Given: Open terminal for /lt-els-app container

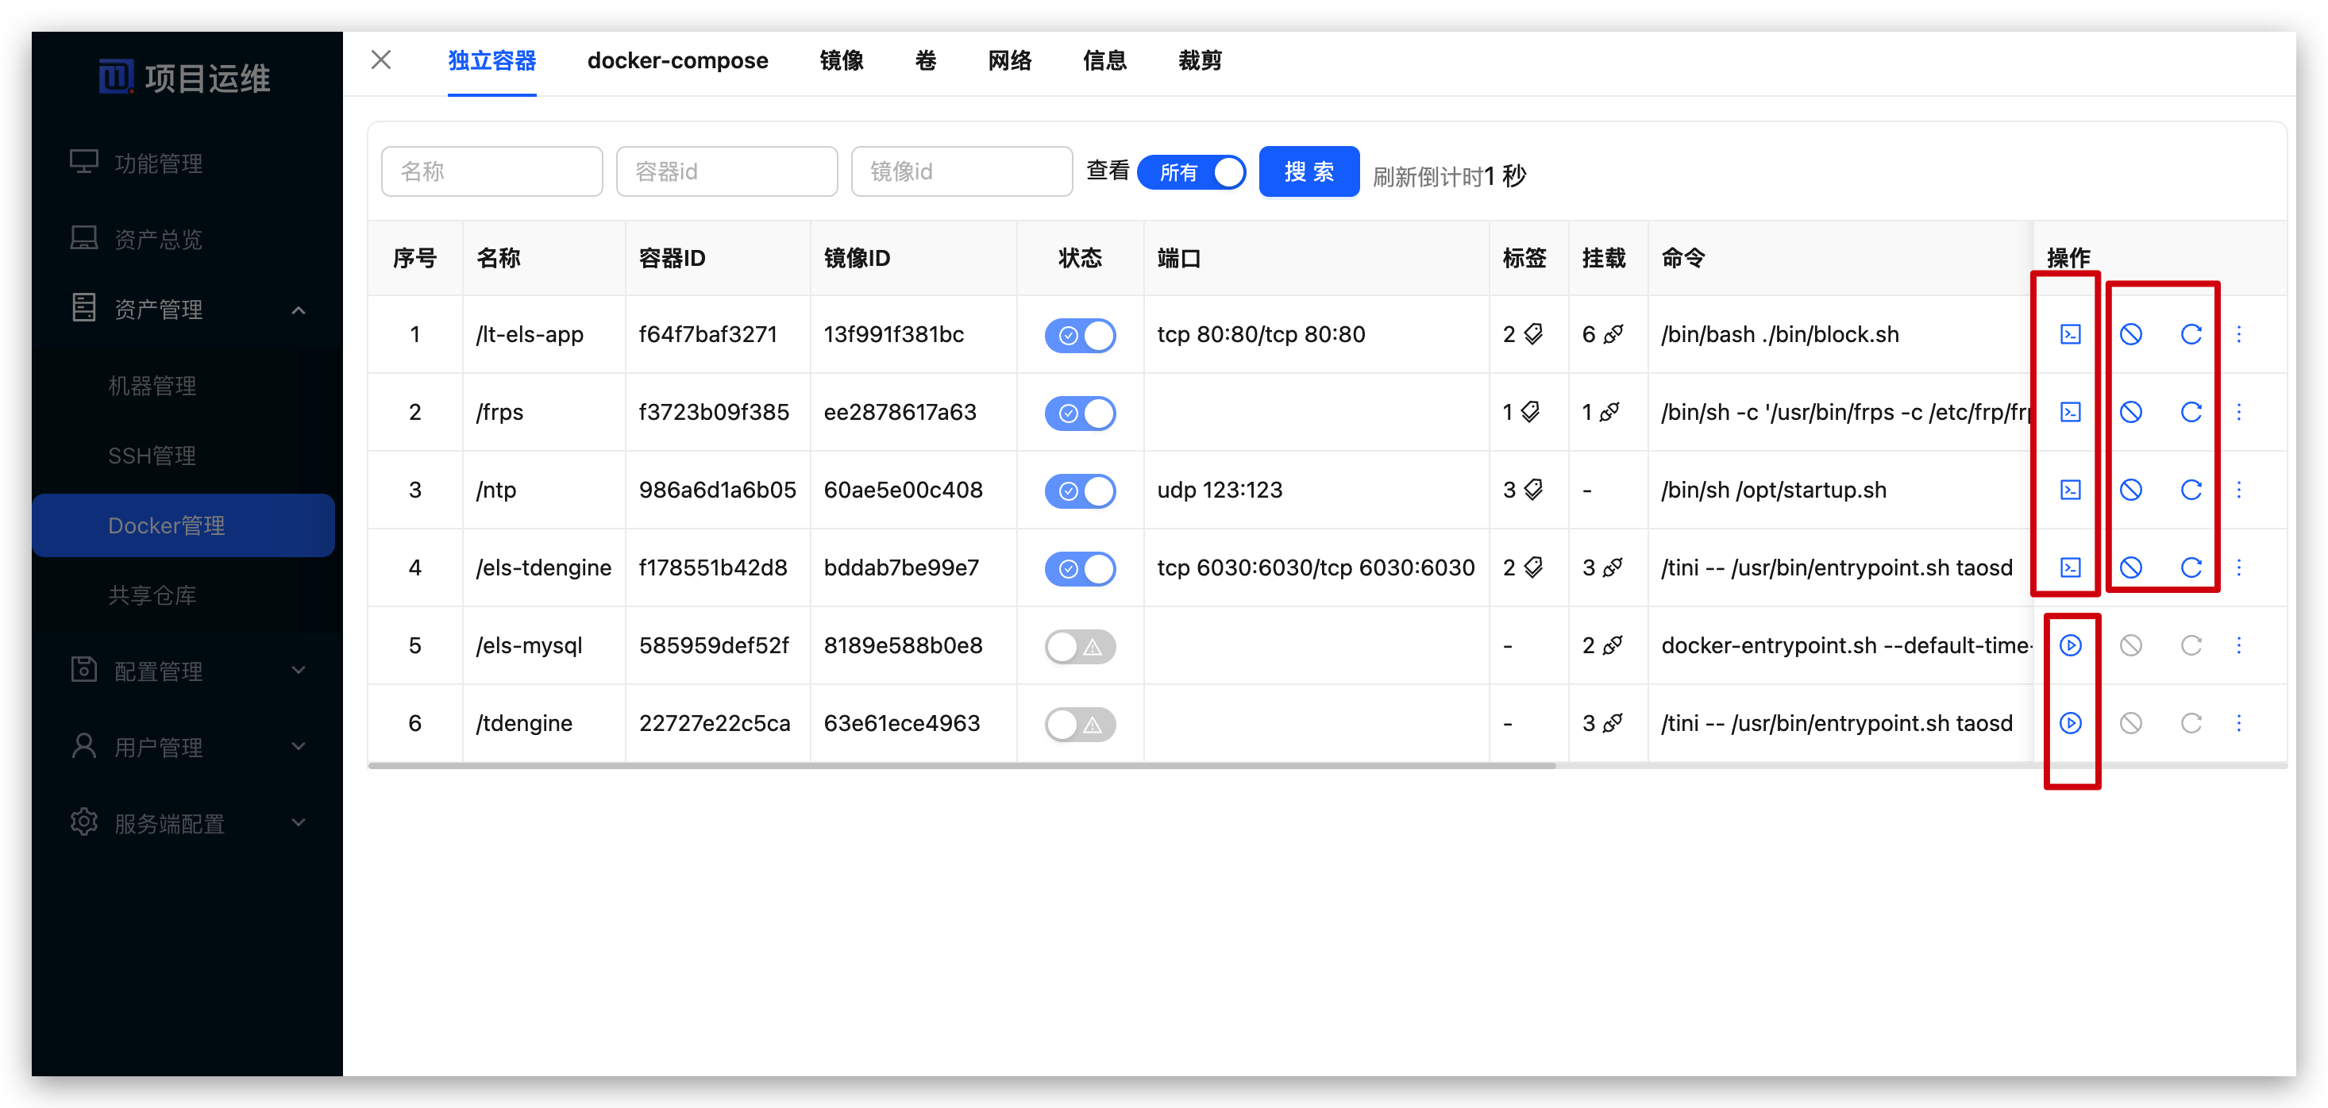Looking at the screenshot, I should tap(2069, 334).
